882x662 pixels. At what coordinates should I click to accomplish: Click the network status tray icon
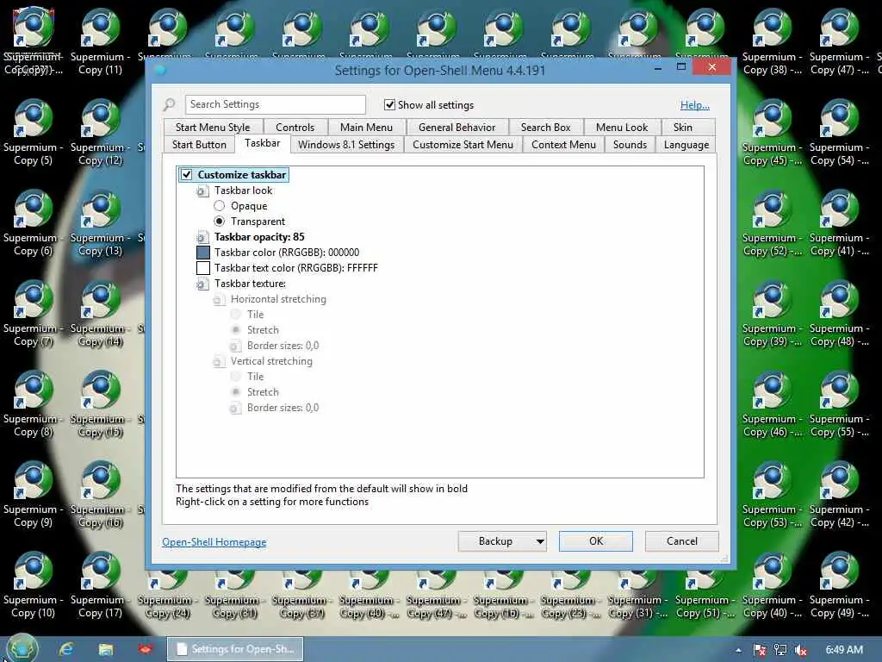tap(780, 650)
